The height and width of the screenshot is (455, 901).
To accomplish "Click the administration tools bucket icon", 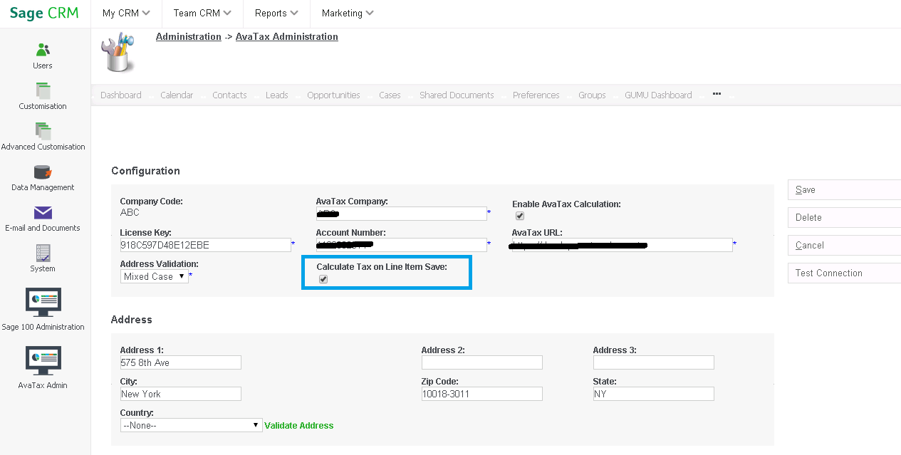I will click(x=118, y=52).
